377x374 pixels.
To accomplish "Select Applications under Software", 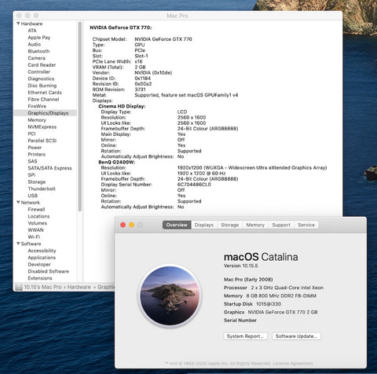I will (42, 258).
